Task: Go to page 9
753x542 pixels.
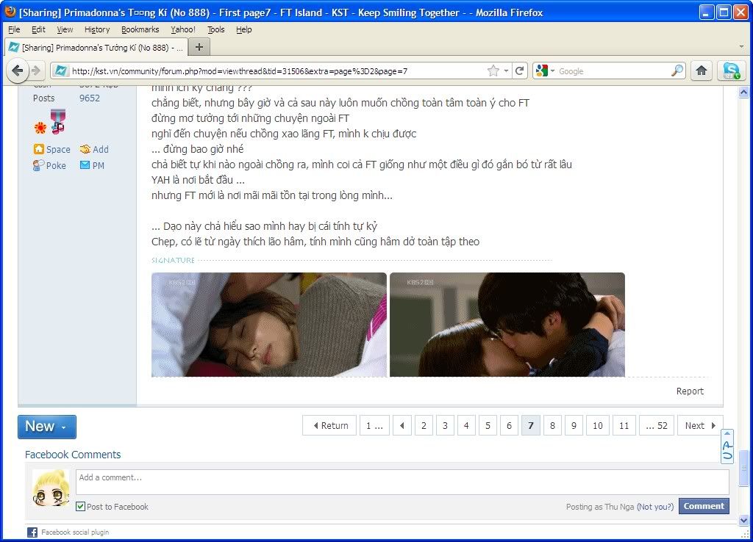Action: pyautogui.click(x=574, y=425)
